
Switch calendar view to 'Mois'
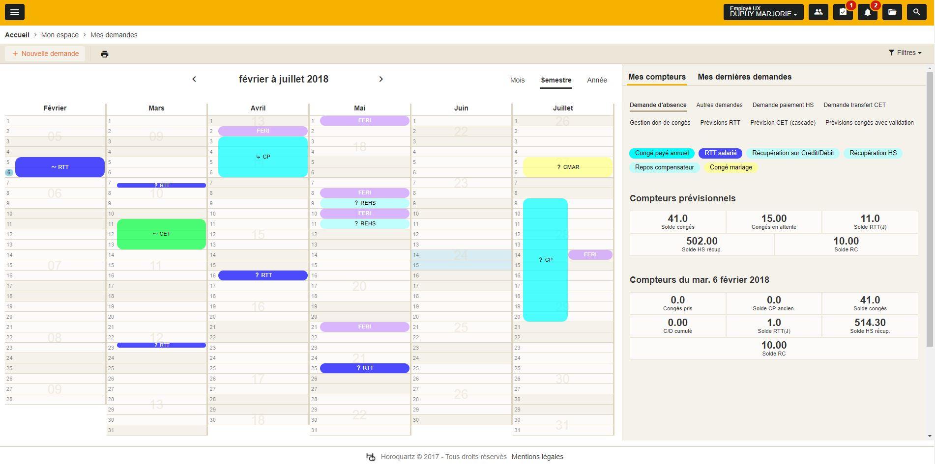tap(517, 80)
